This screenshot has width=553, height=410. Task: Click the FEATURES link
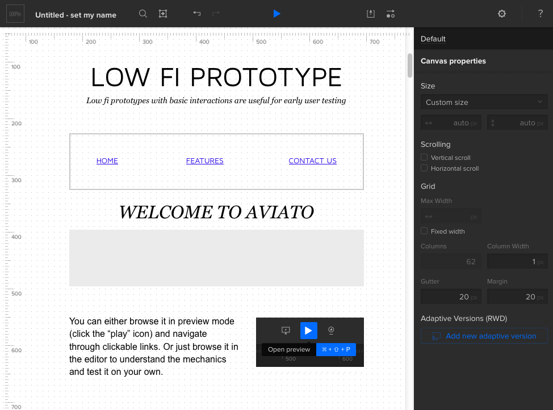(x=205, y=160)
